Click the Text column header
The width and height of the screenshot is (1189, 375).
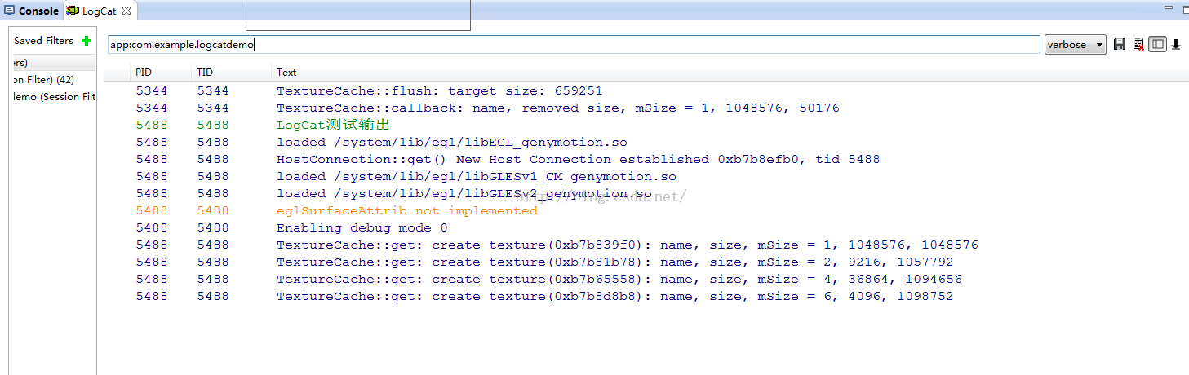[x=286, y=73]
